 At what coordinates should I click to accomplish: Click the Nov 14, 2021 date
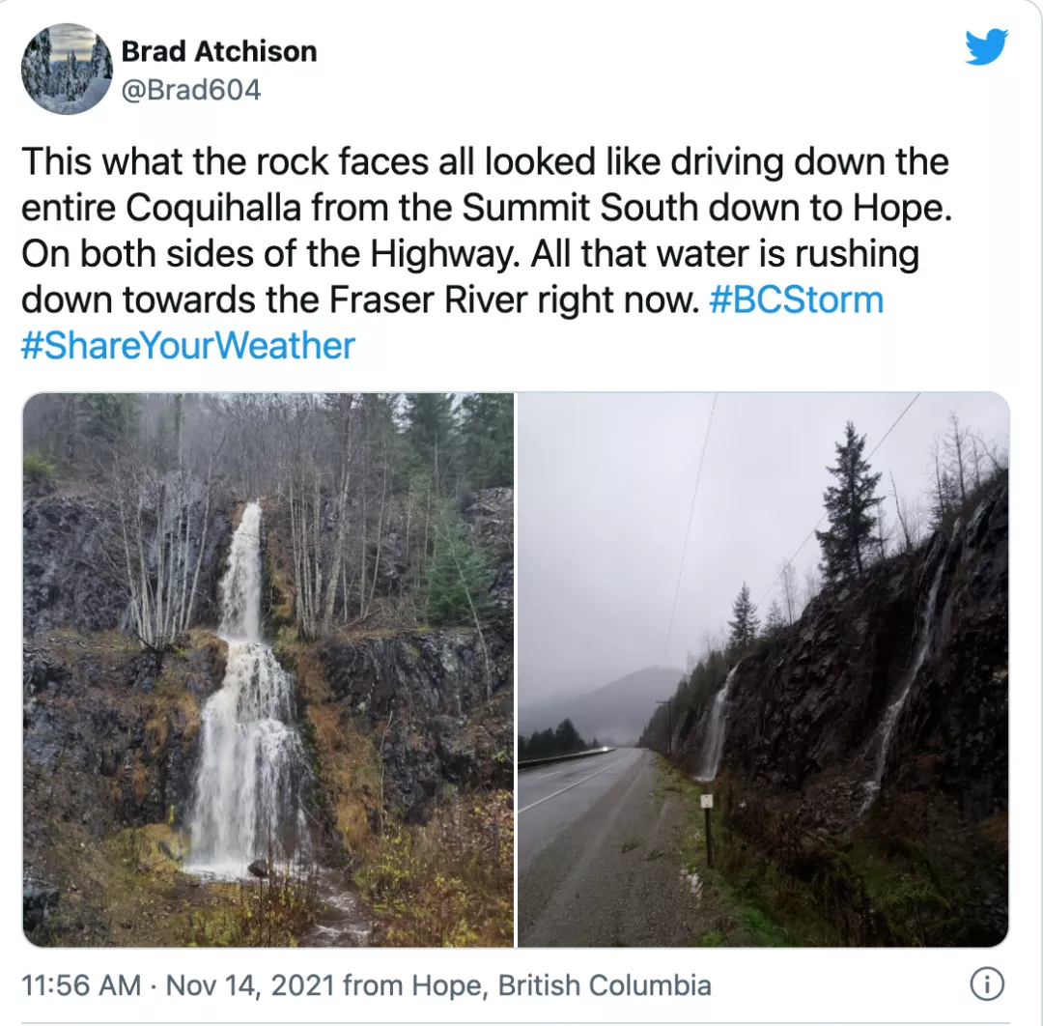tap(249, 984)
